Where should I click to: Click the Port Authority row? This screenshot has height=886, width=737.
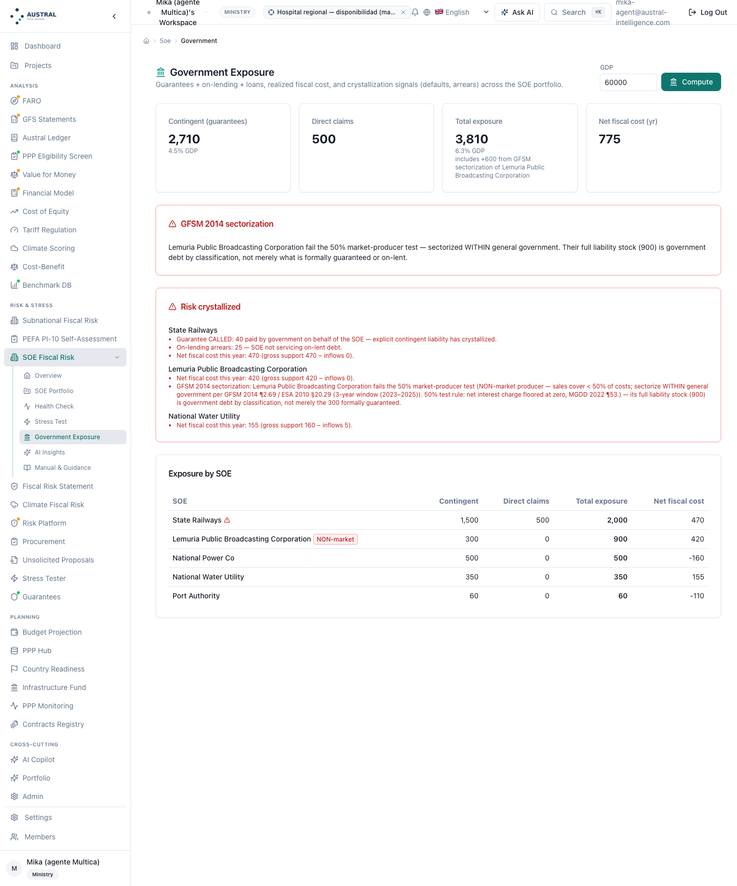point(438,596)
